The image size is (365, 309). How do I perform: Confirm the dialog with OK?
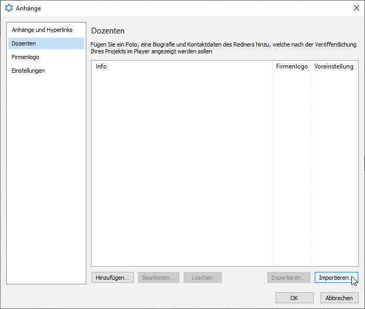click(x=294, y=297)
